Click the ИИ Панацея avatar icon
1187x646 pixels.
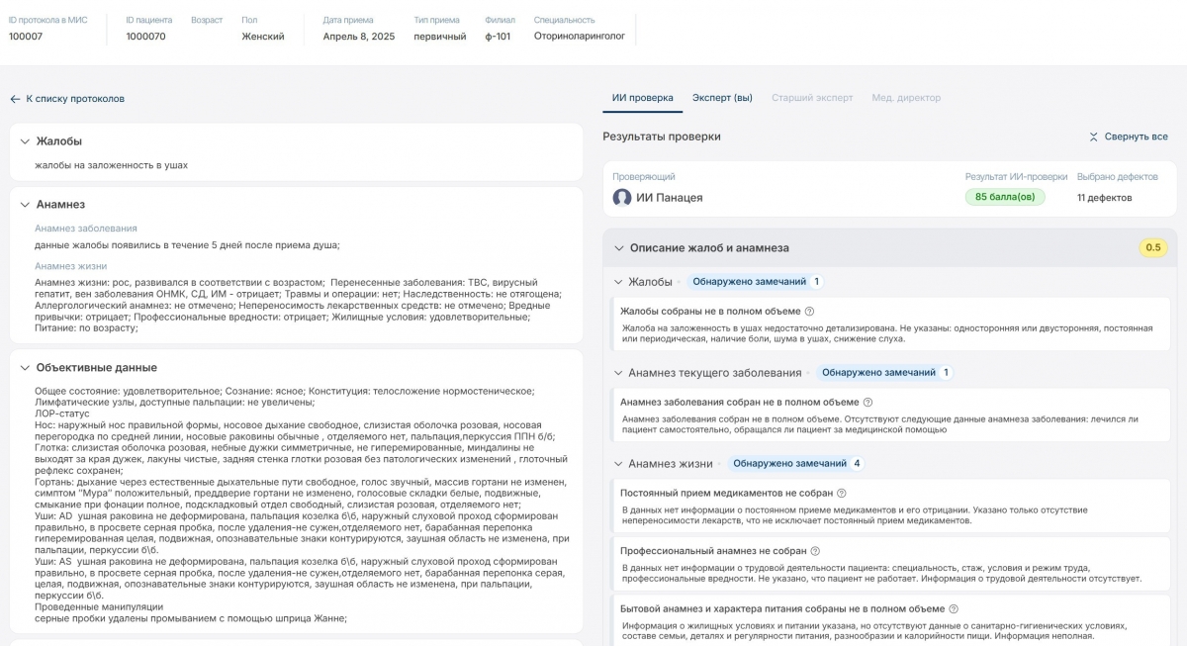pos(622,198)
